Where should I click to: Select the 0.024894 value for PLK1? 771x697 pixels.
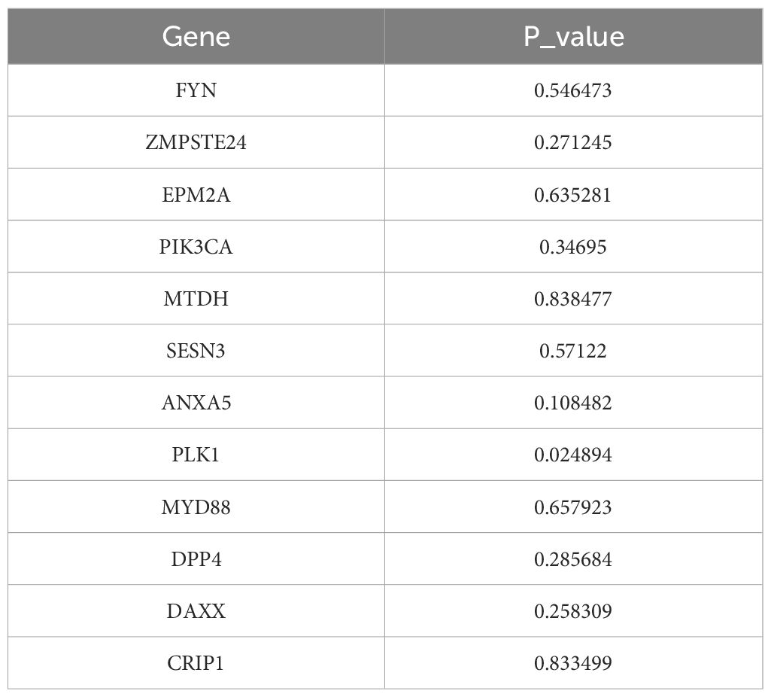(x=573, y=455)
